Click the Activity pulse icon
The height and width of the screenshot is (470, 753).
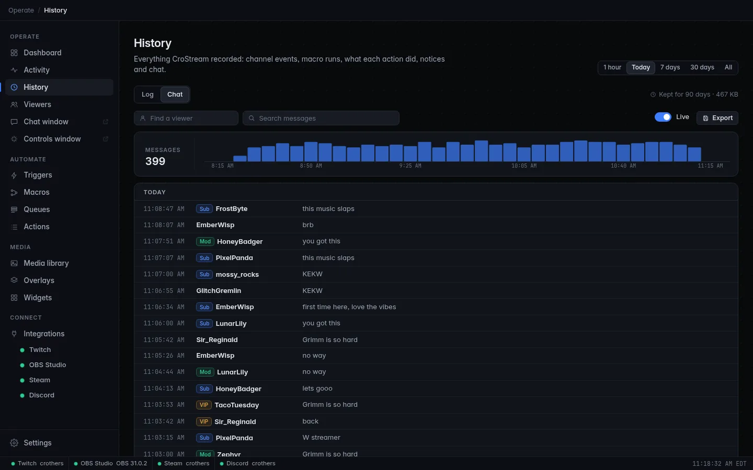pyautogui.click(x=14, y=70)
